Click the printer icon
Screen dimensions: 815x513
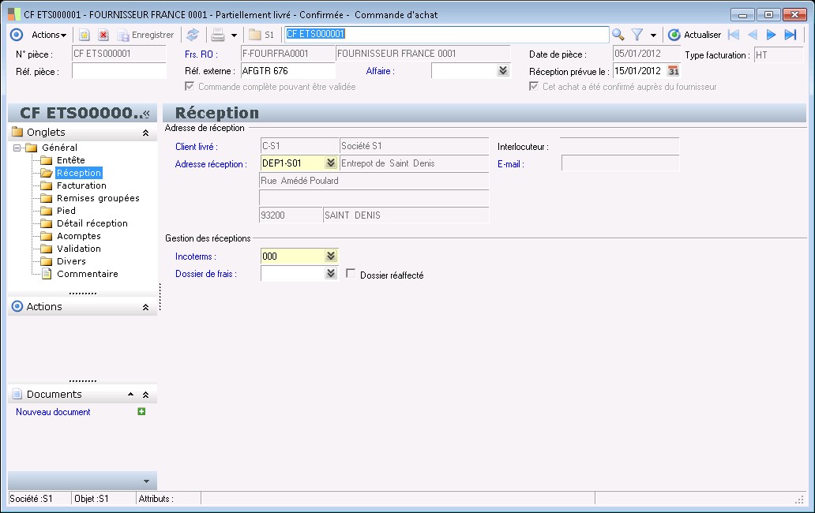coord(218,35)
